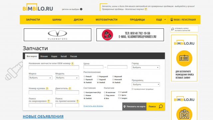The image size is (213, 120).
Task: Open ПРОДАВЦЫ in main navigation
Action: [x=137, y=20]
